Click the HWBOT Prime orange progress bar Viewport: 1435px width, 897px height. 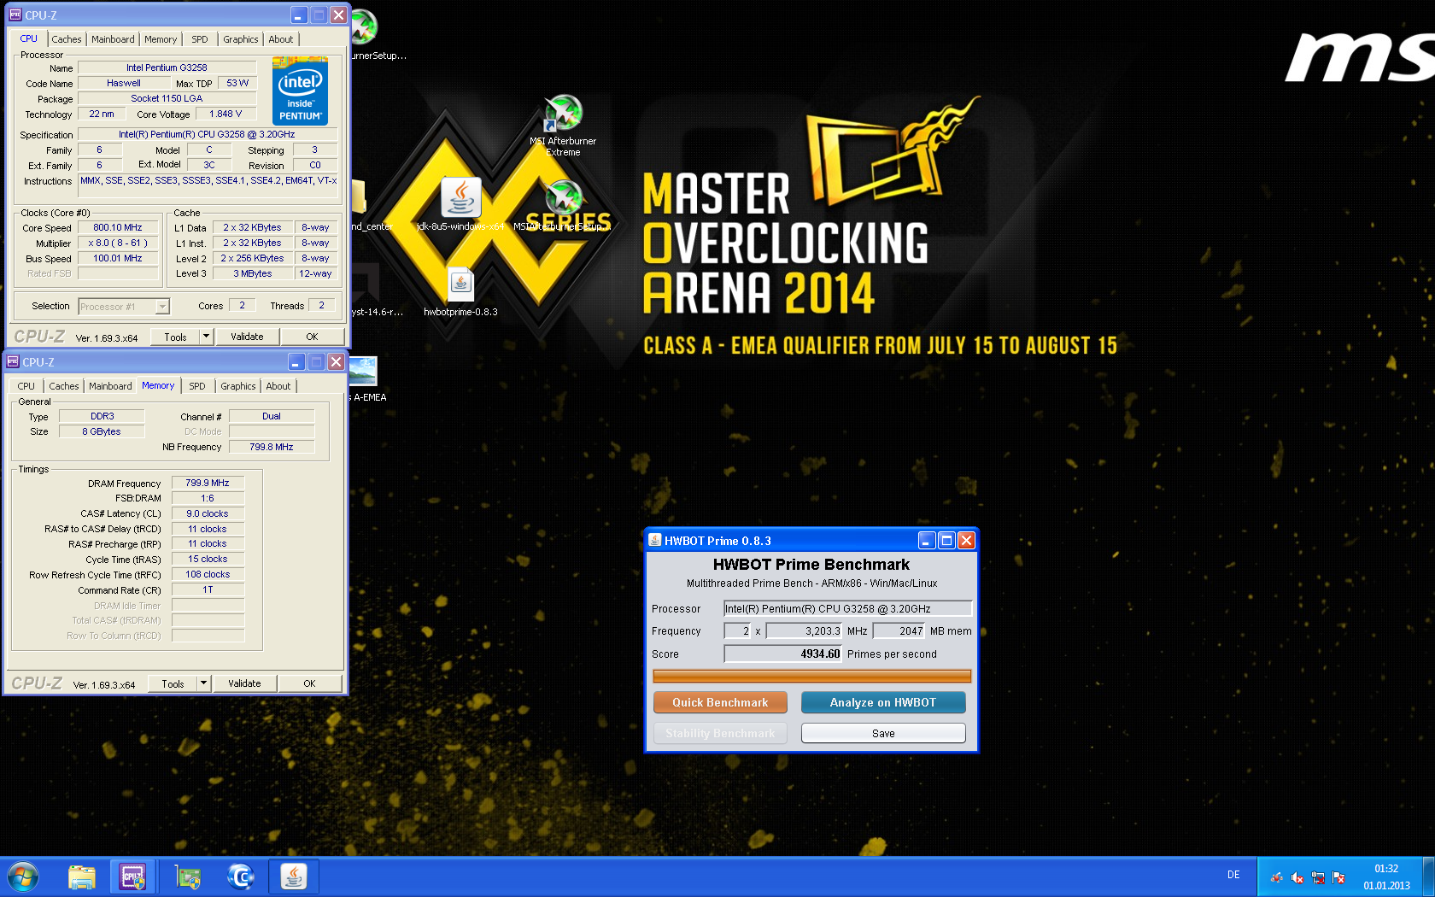pos(812,676)
